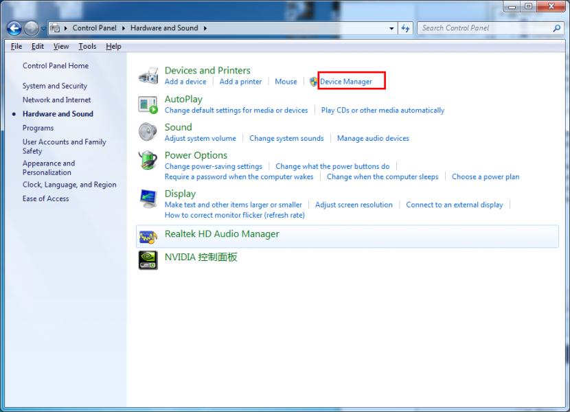Change default settings for media or devices
Viewport: 570px width, 412px height.
point(236,110)
